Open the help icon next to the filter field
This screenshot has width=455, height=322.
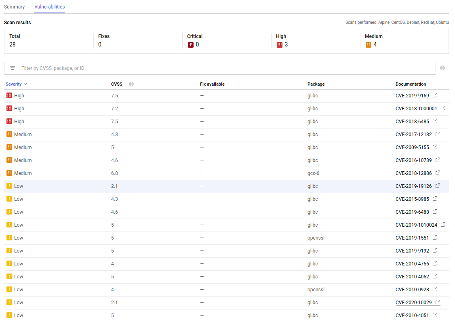click(x=442, y=68)
